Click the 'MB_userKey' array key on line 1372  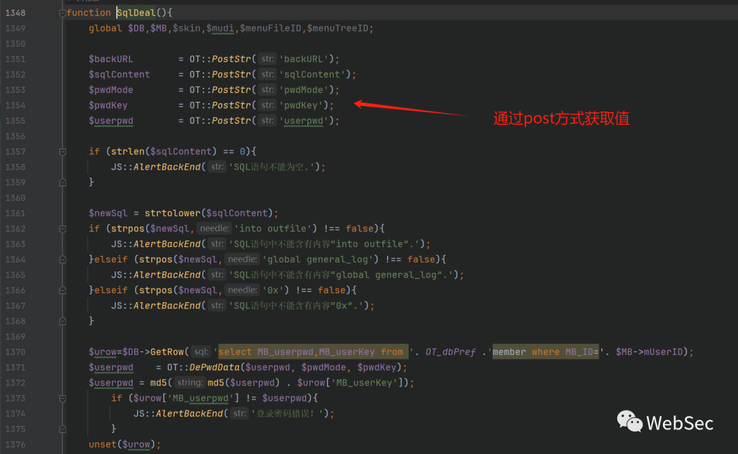tap(365, 383)
